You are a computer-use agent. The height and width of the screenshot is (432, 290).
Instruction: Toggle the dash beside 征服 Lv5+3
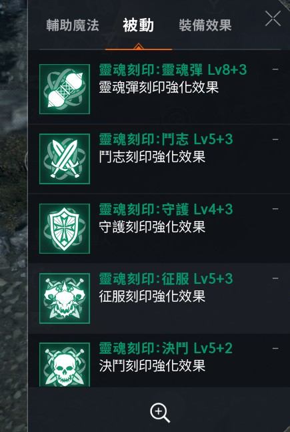(x=275, y=278)
